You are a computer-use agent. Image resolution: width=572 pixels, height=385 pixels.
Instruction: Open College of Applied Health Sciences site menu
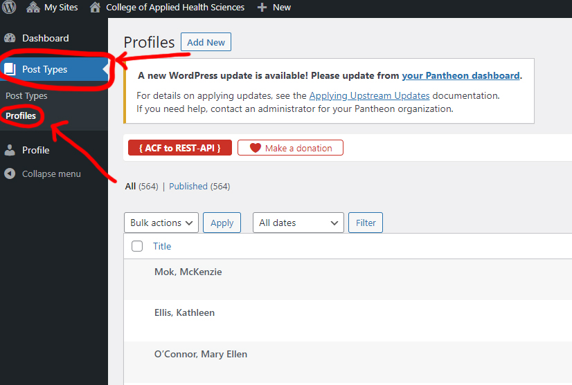click(x=167, y=8)
